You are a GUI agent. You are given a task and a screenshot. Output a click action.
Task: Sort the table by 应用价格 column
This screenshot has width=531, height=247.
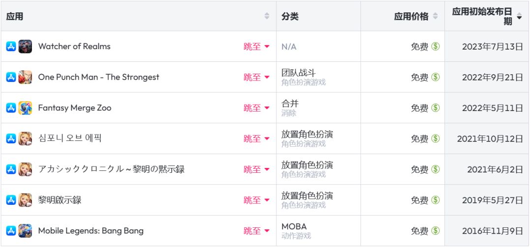pos(435,16)
